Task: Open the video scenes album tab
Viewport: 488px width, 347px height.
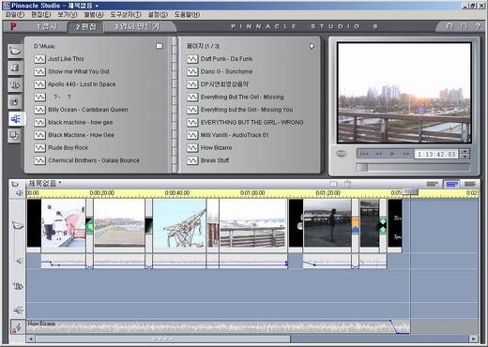Action: coord(15,51)
